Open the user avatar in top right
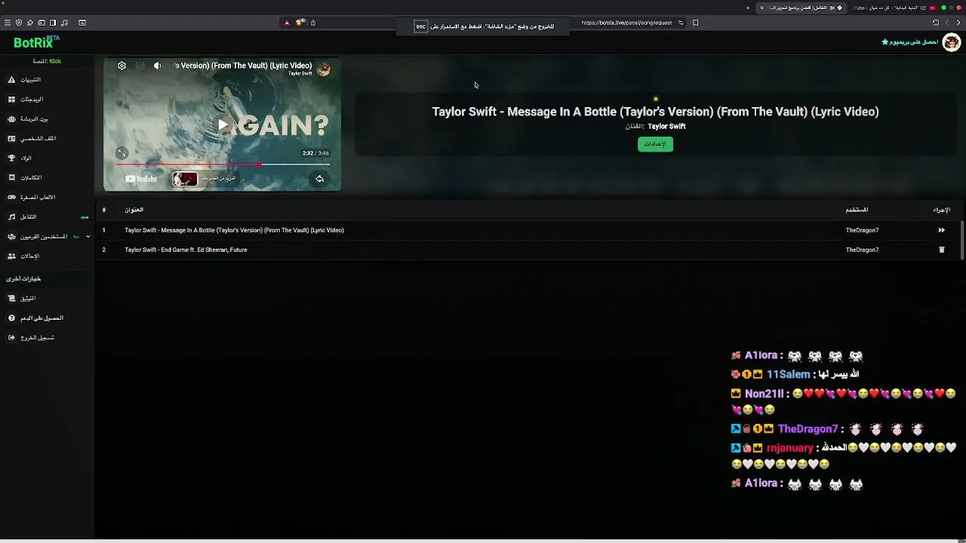This screenshot has width=966, height=543. (951, 42)
